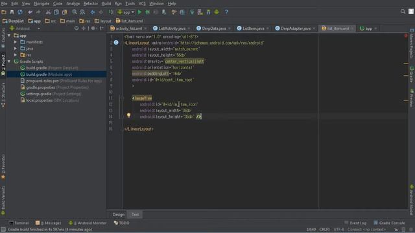Expand the java folder

coord(16,49)
